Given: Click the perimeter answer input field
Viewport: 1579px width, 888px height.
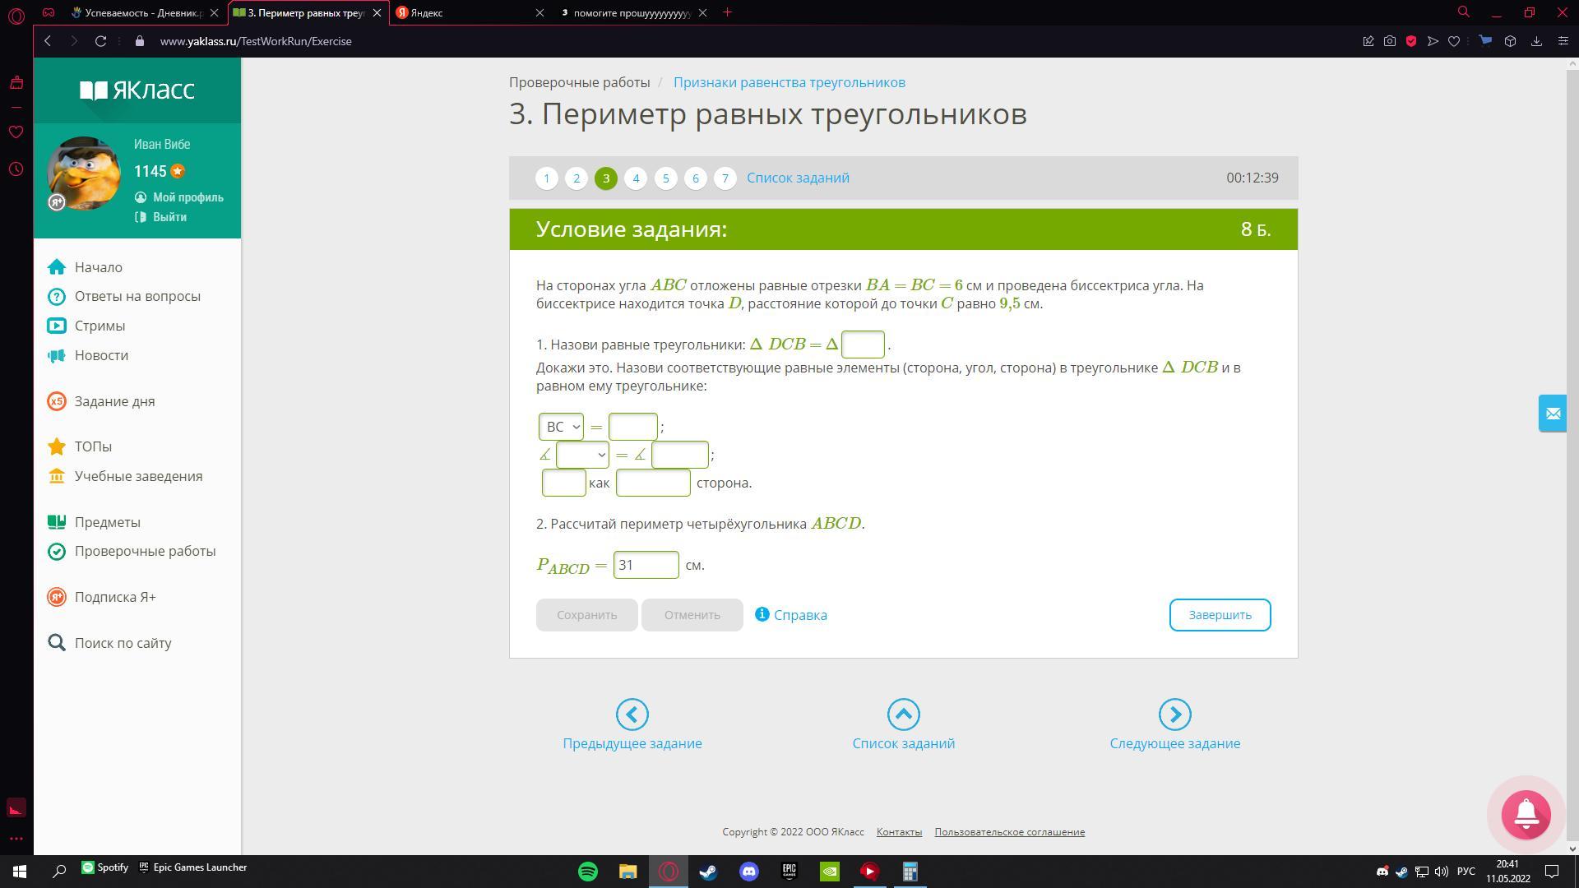Looking at the screenshot, I should click(646, 565).
